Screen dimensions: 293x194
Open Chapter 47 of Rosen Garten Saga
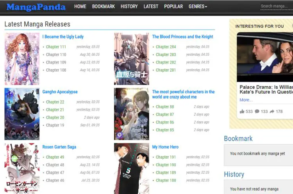[55, 173]
